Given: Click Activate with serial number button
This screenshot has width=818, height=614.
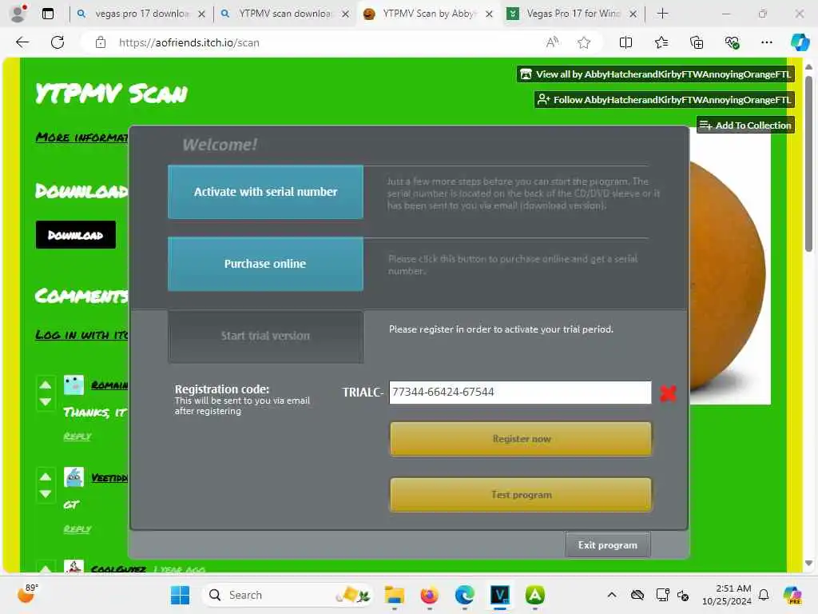Looking at the screenshot, I should [265, 192].
